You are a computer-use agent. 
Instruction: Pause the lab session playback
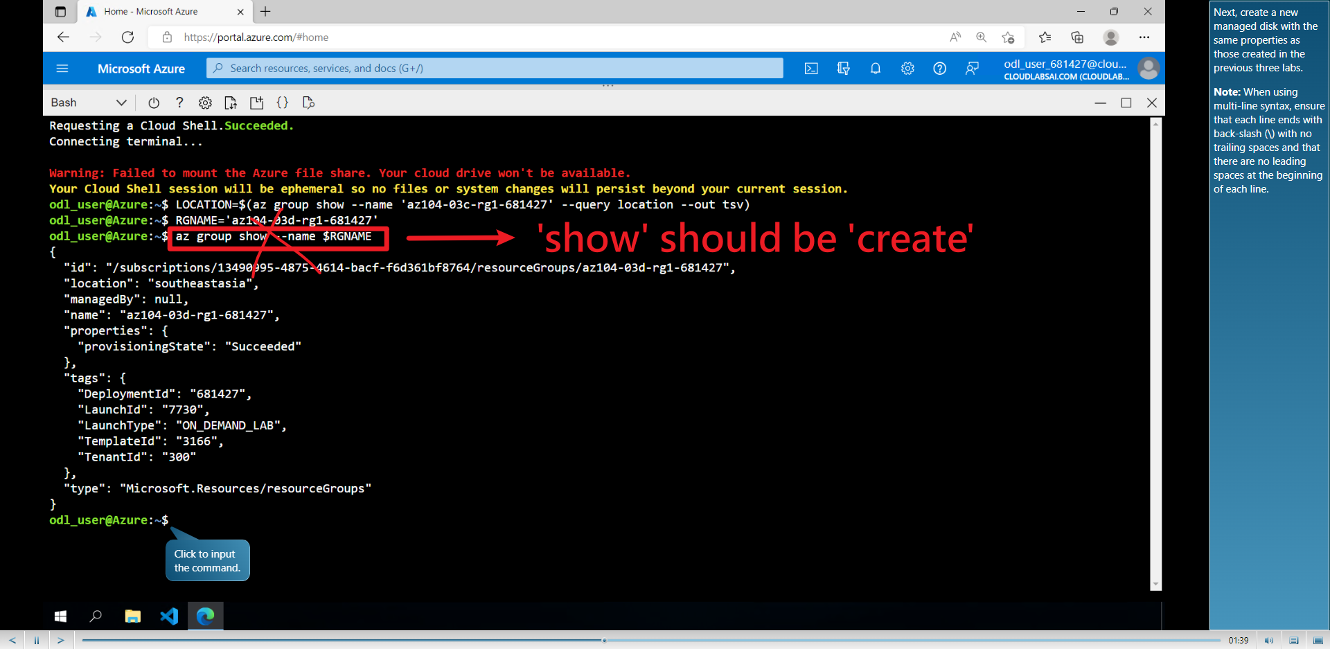pos(36,640)
